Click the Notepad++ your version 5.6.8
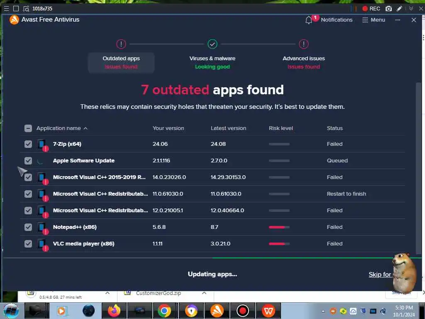This screenshot has height=319, width=425. (159, 227)
